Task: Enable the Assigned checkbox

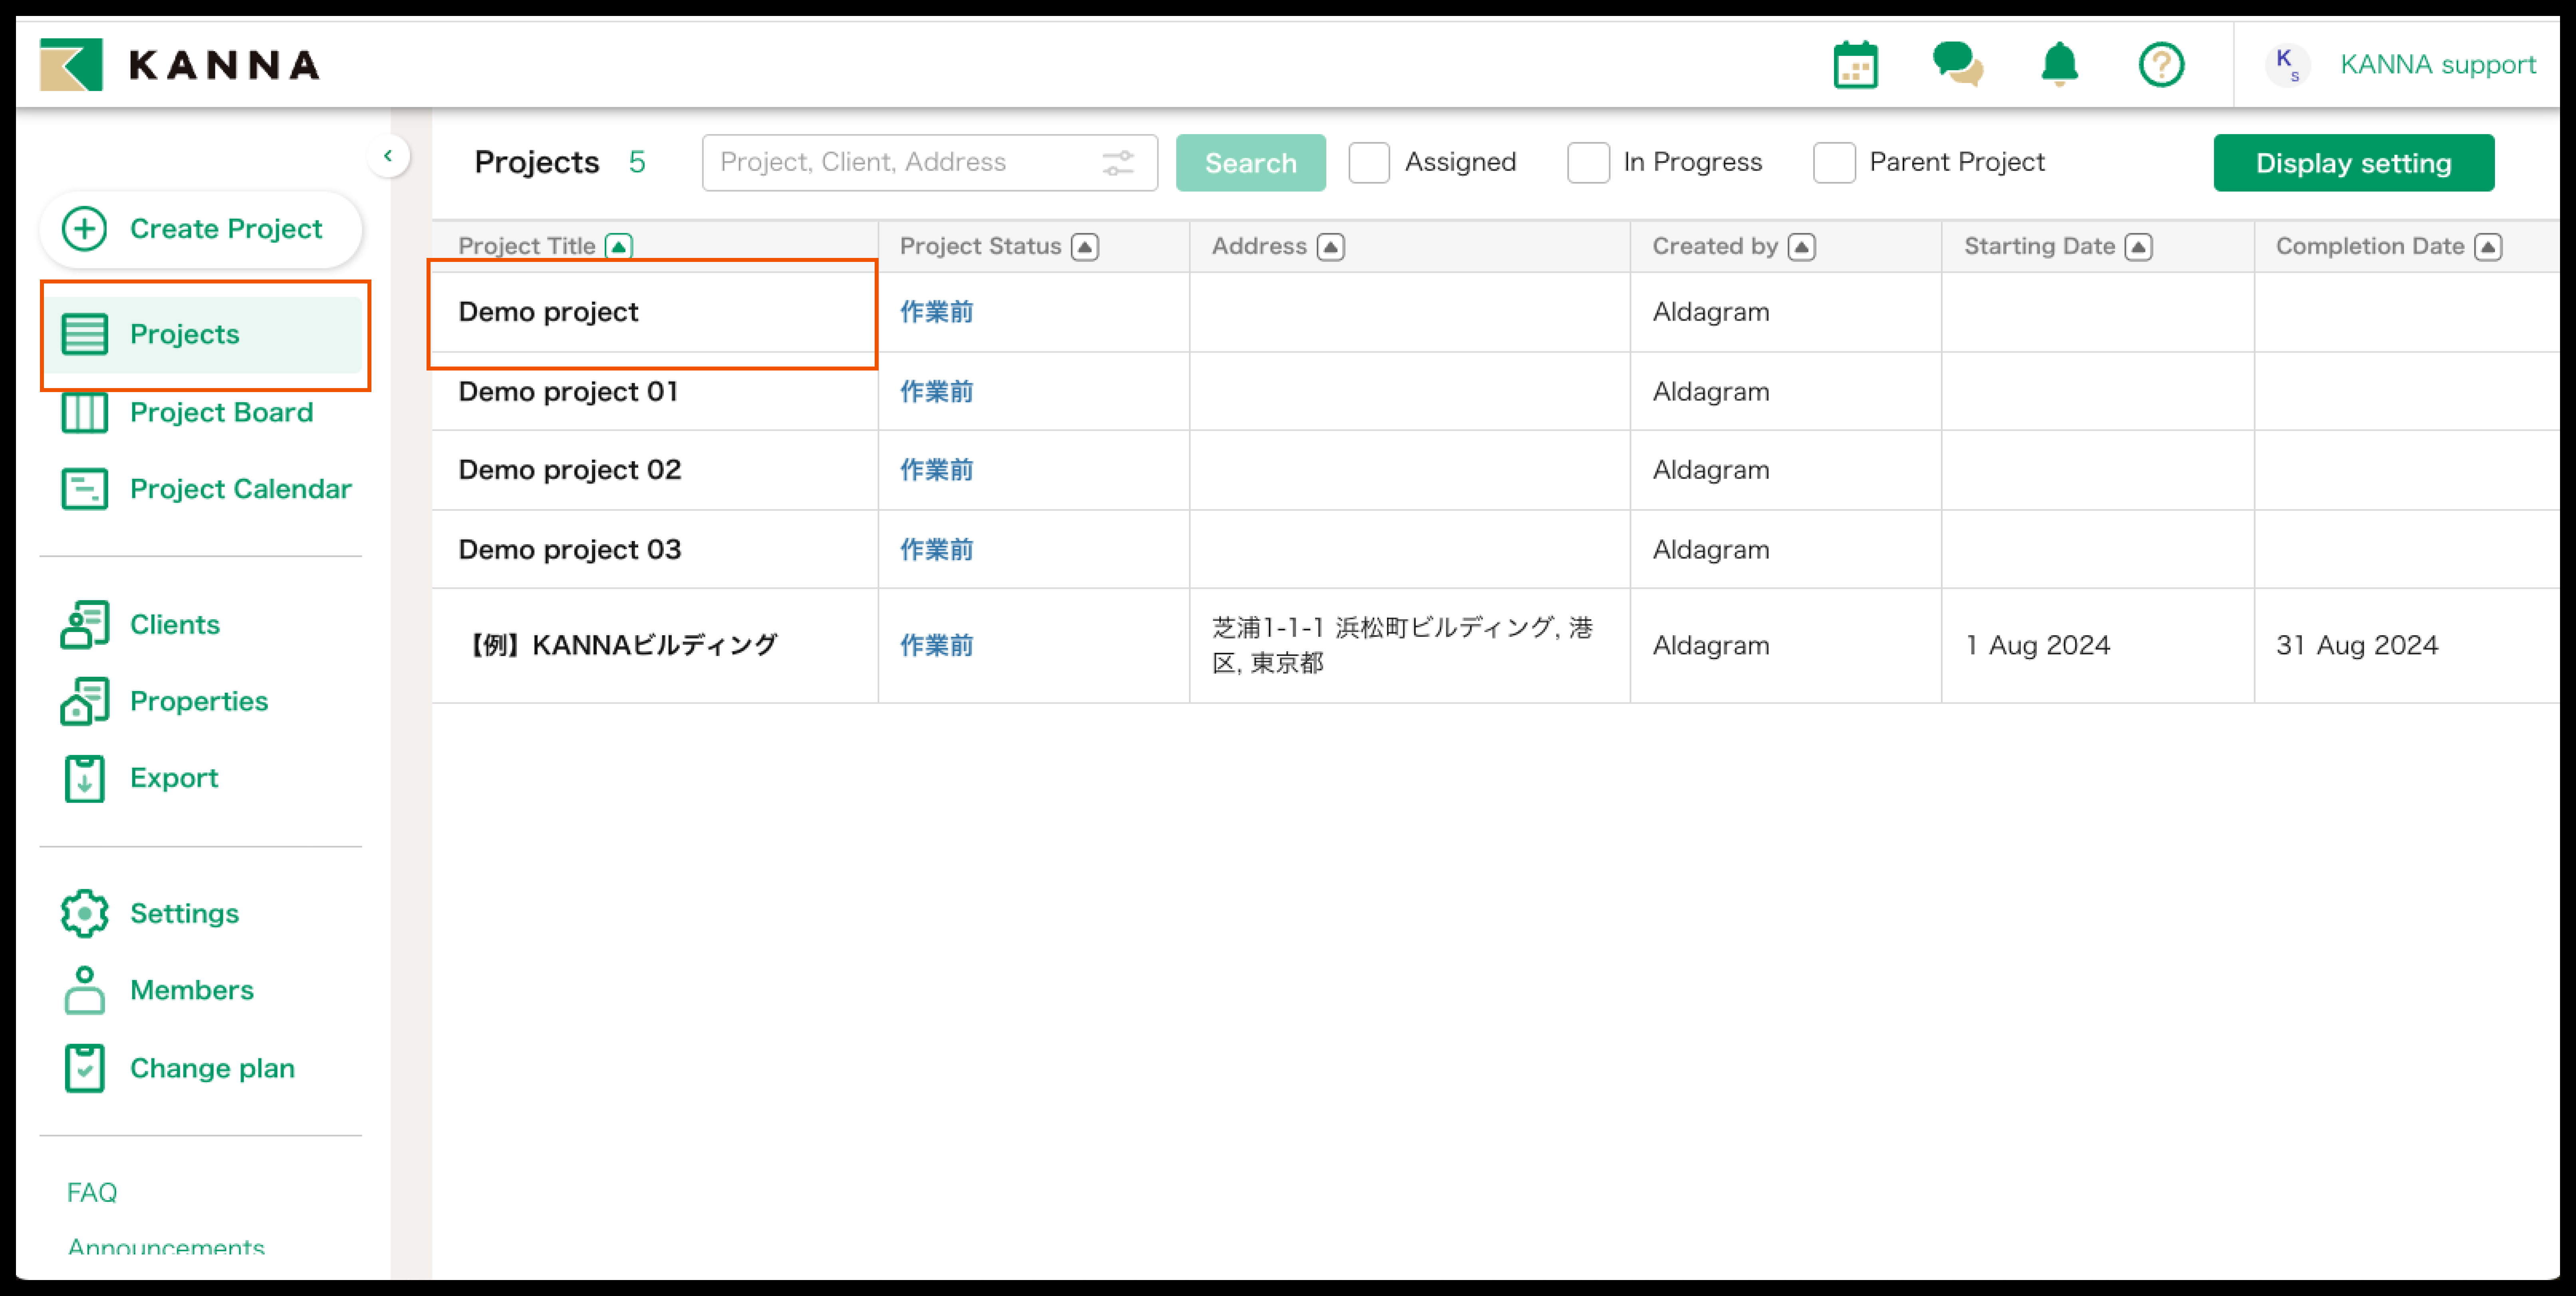Action: tap(1369, 163)
